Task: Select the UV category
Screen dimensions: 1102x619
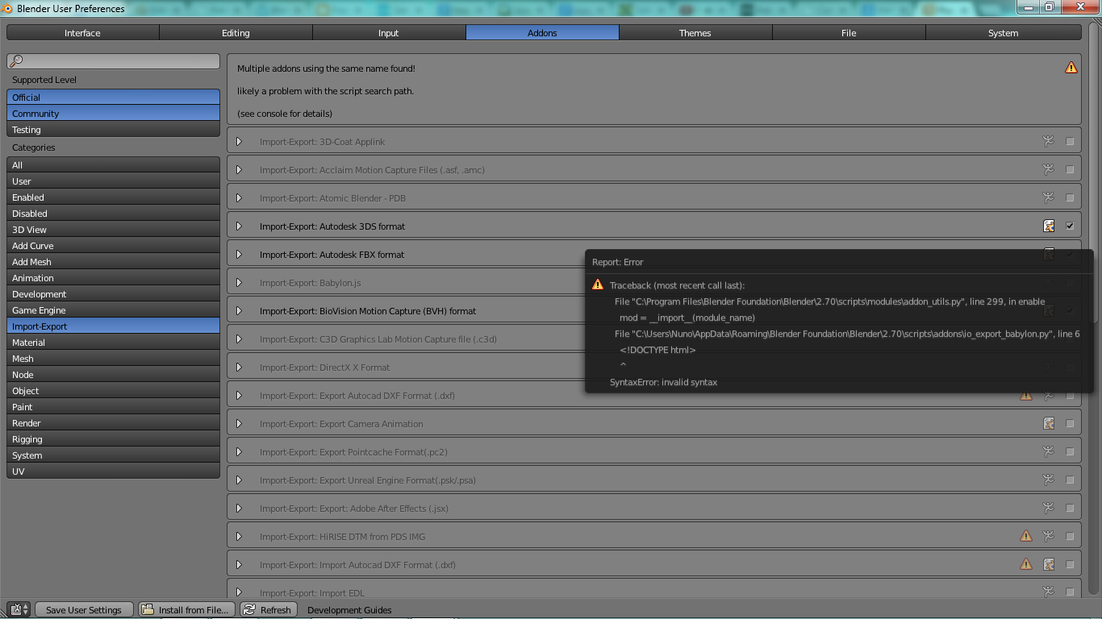Action: tap(113, 472)
